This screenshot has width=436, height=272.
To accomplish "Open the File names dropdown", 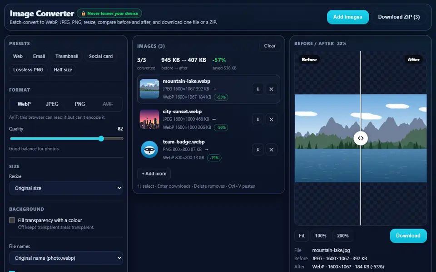I will tap(66, 258).
